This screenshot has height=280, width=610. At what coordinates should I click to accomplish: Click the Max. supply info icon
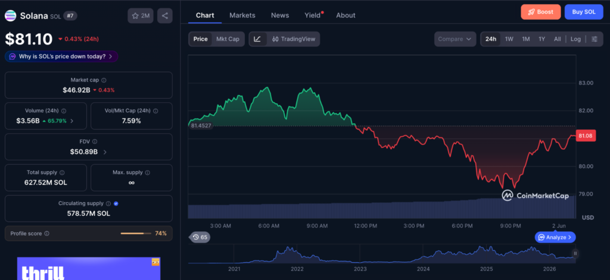tap(148, 172)
